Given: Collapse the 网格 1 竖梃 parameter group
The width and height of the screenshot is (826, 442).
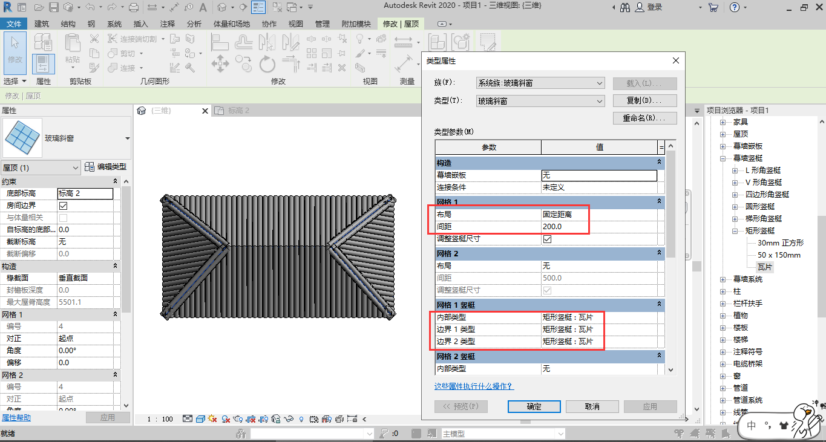Looking at the screenshot, I should point(659,305).
